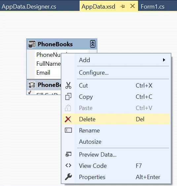This screenshot has height=186, width=177.
Task: Close the AppData.xsd tab
Action: tap(132, 6)
